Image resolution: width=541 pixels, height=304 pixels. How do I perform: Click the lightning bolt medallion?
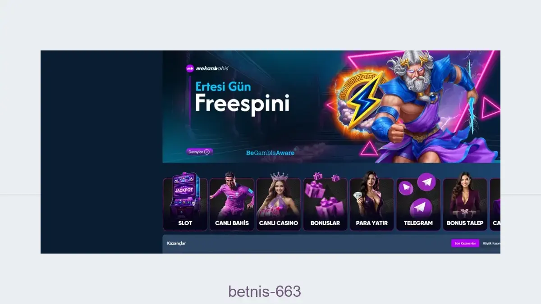[x=359, y=101]
